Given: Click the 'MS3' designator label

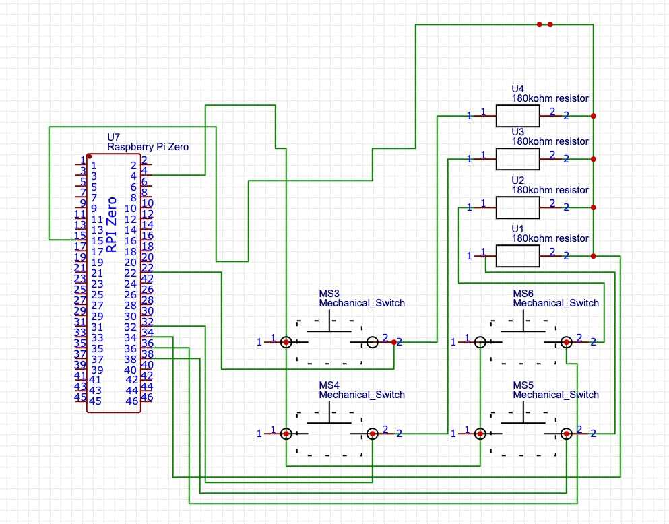Looking at the screenshot, I should (x=329, y=294).
